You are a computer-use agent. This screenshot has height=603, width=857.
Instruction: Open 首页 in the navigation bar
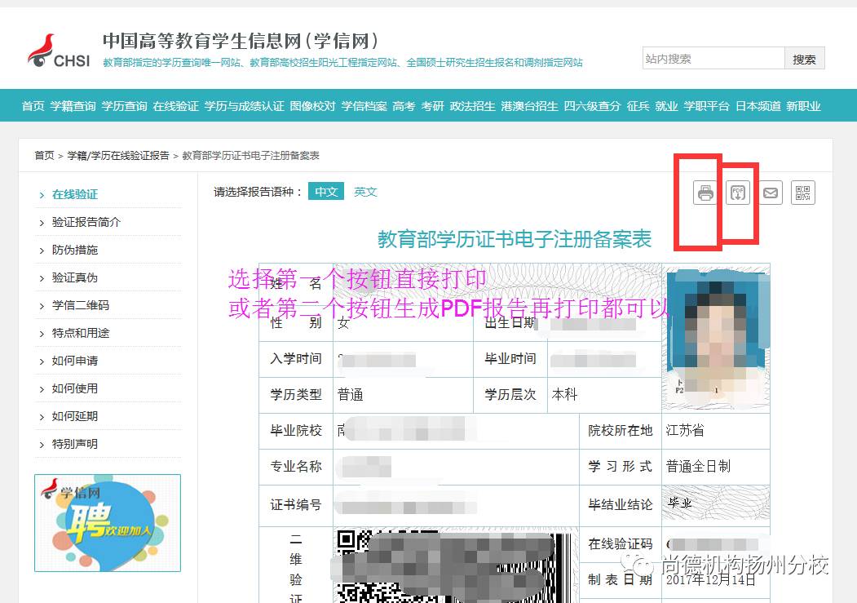[33, 106]
